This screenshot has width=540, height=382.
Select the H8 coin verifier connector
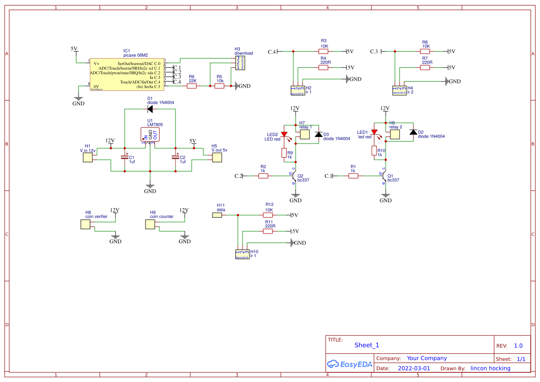[x=86, y=224]
